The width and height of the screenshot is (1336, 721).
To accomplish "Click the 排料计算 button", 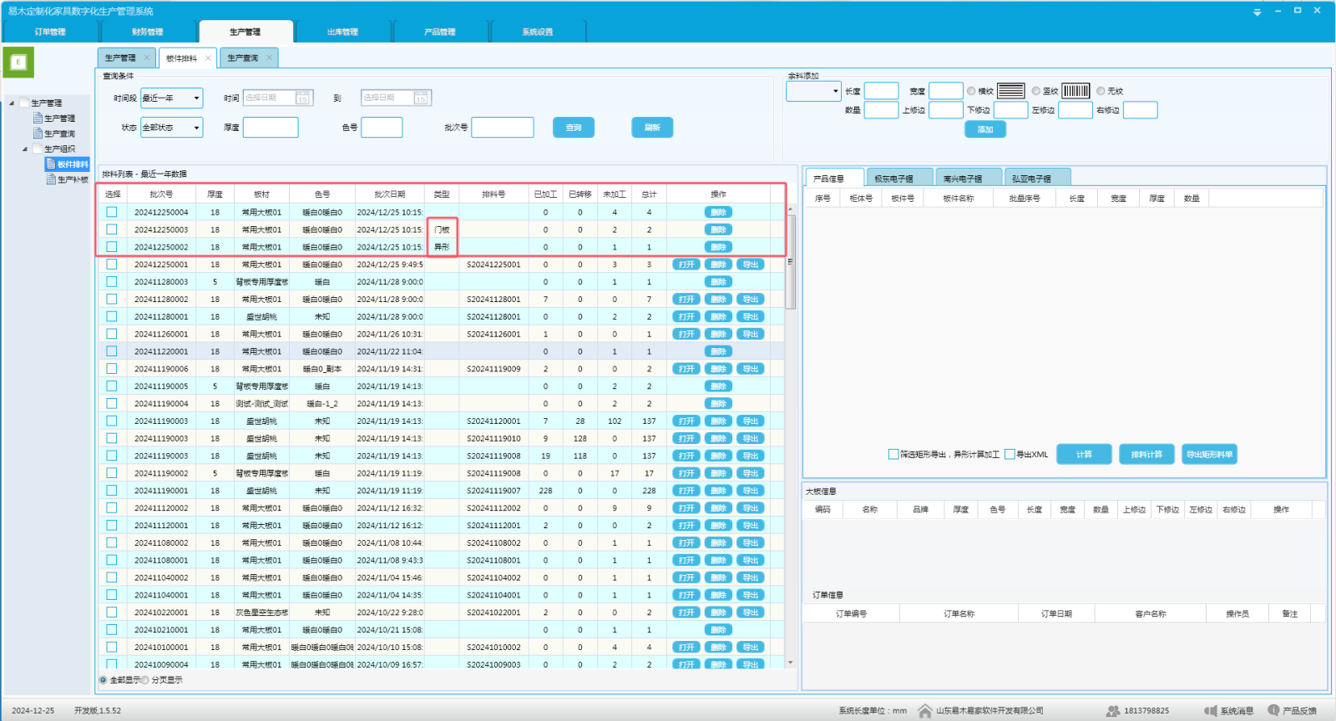I will 1146,454.
